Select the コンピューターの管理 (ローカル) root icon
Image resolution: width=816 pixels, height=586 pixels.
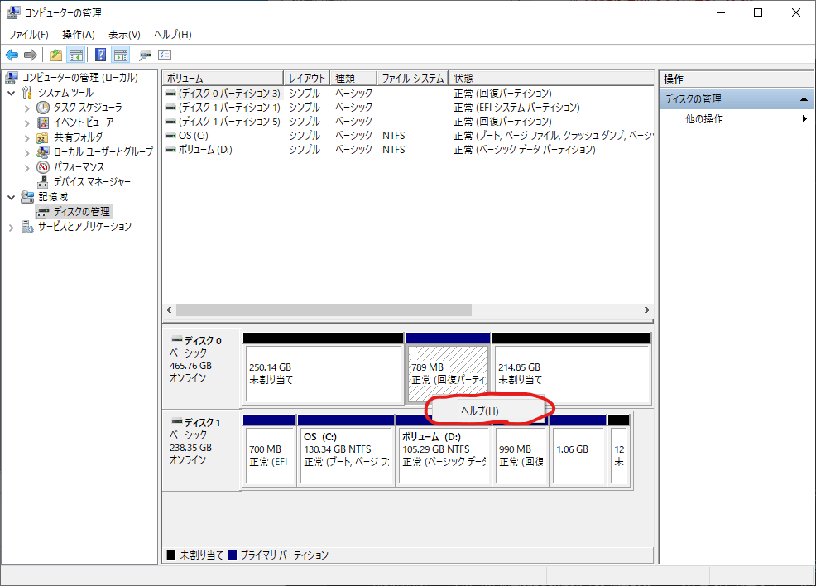[12, 78]
